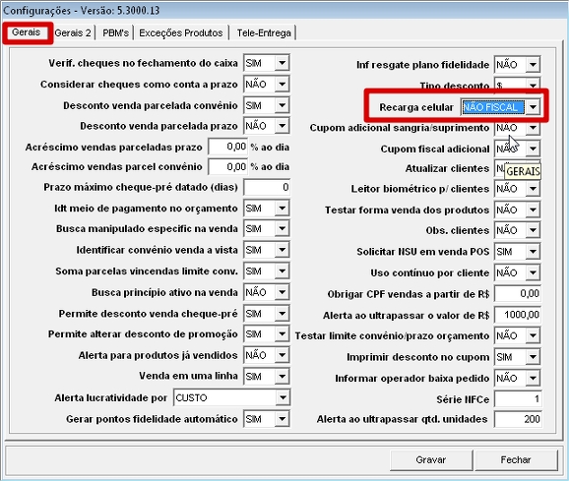
Task: Click Obrigar CPF vendas a partir field
Action: point(518,293)
